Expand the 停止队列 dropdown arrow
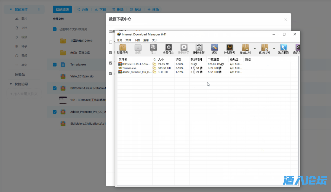Image resolution: width=331 pixels, height=192 pixels. tap(274, 49)
